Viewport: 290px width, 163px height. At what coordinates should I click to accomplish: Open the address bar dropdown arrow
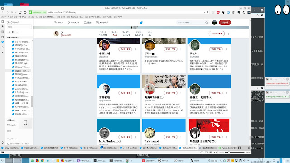(x=204, y=12)
